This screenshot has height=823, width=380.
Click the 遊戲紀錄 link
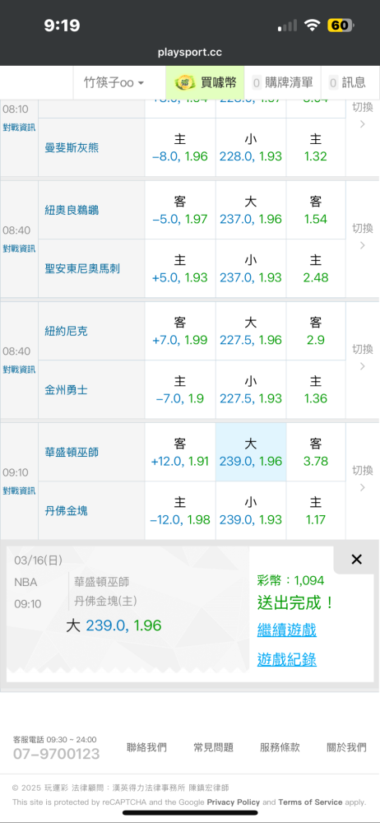pos(286,659)
